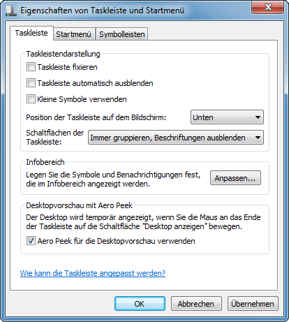
Task: Click the window title Eigenschaften von Taskleiste und Startmenü
Action: pos(102,10)
